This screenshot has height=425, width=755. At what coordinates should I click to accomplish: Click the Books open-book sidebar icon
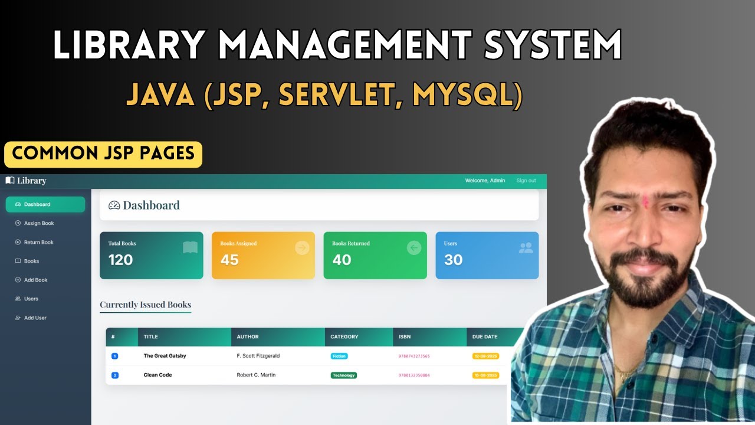pyautogui.click(x=18, y=261)
